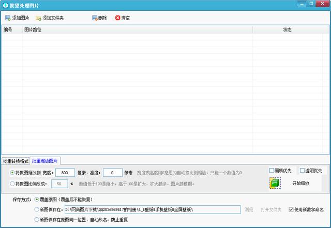Click the green 开始缩放 start icon
331x228 pixels.
point(275,183)
